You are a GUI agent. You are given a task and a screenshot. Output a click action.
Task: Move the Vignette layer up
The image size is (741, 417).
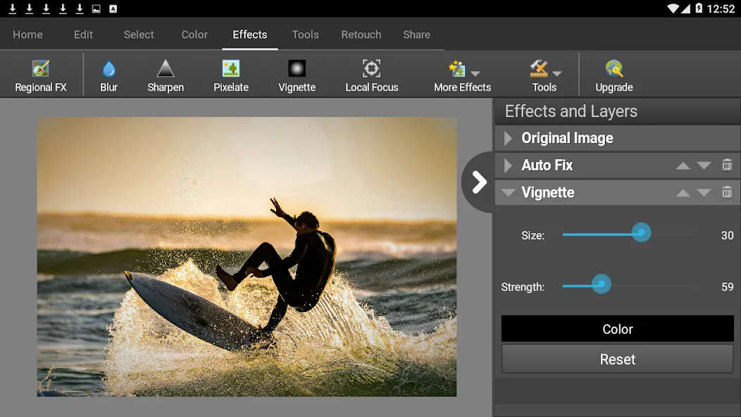coord(683,193)
